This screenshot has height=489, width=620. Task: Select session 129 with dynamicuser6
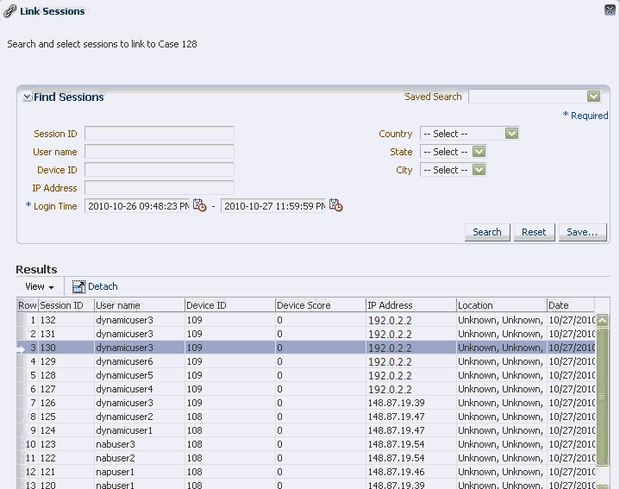(306, 361)
